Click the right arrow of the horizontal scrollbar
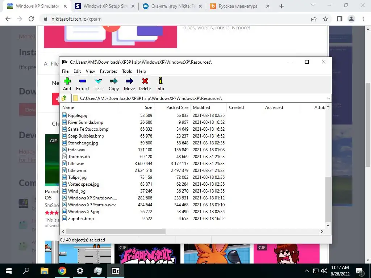Viewport: 371px width, 278px height. tap(322, 231)
